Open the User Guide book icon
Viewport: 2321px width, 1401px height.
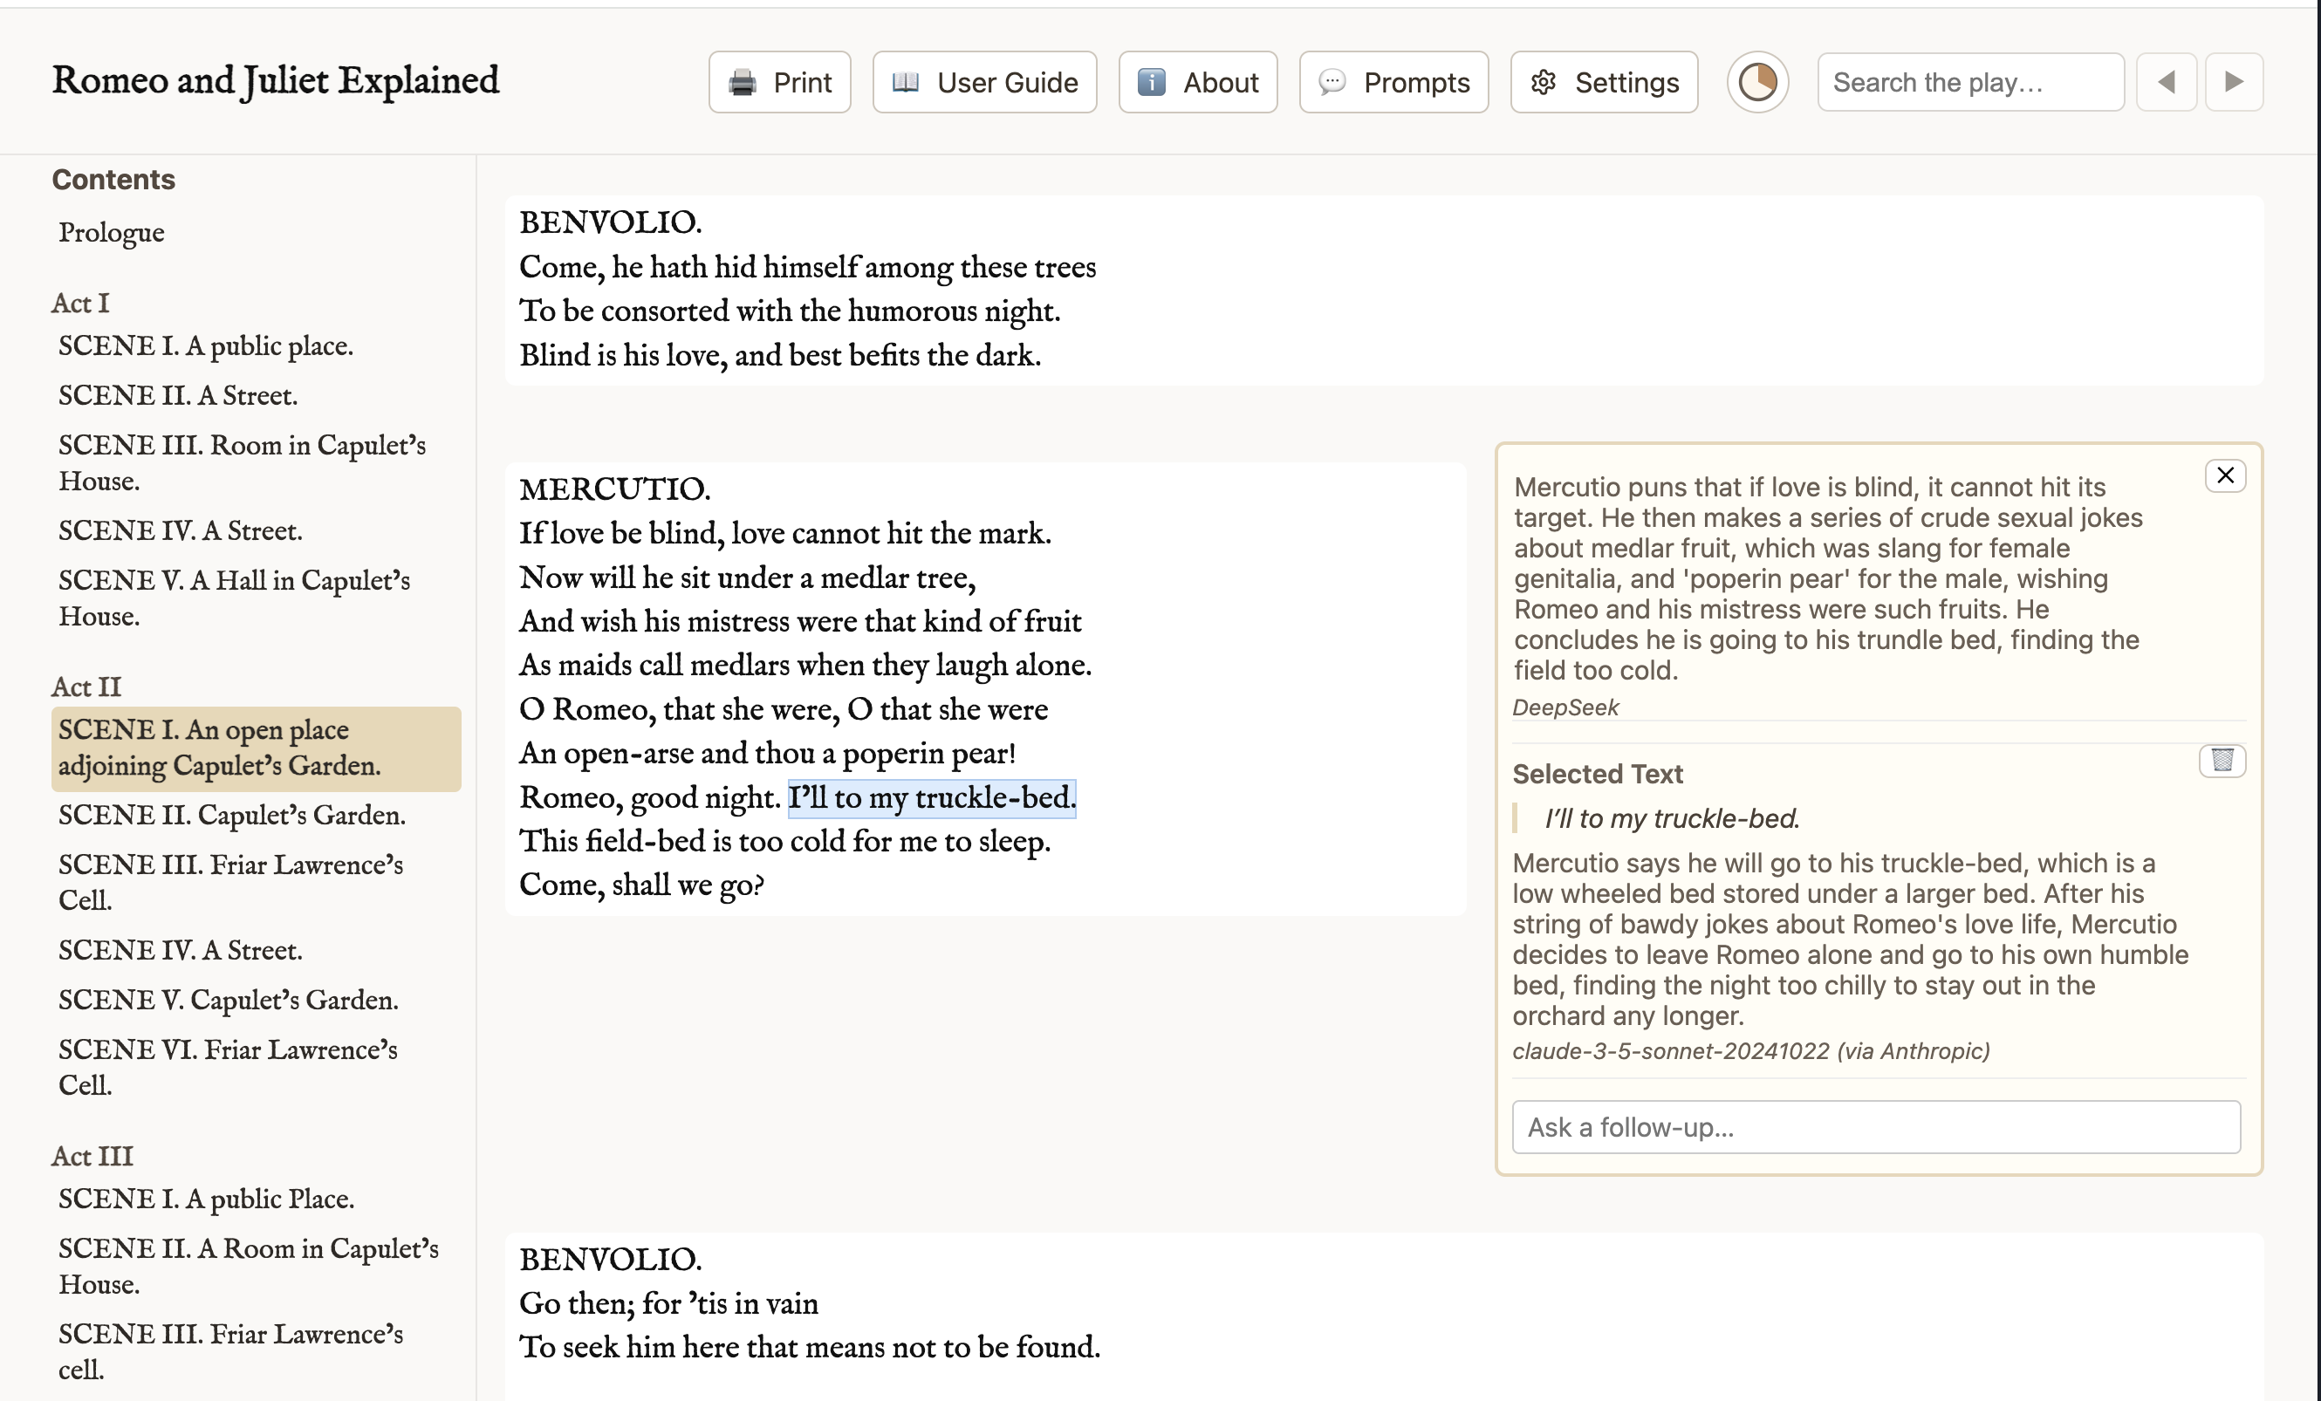(x=905, y=83)
